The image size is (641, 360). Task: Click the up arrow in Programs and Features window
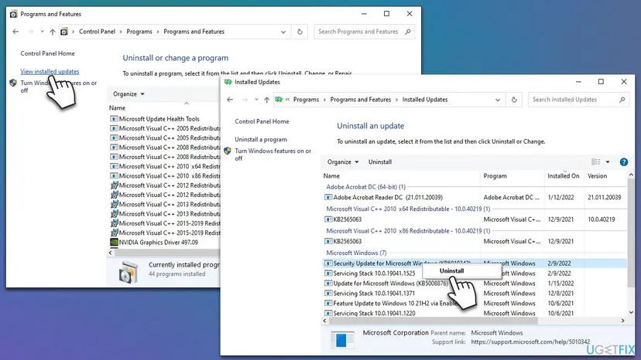pyautogui.click(x=53, y=32)
